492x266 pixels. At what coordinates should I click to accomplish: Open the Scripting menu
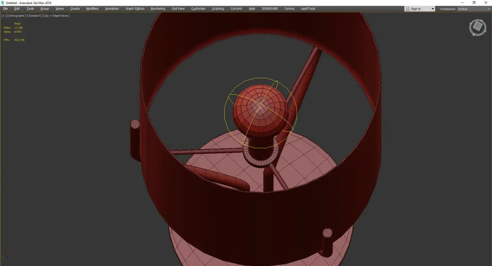pos(218,9)
